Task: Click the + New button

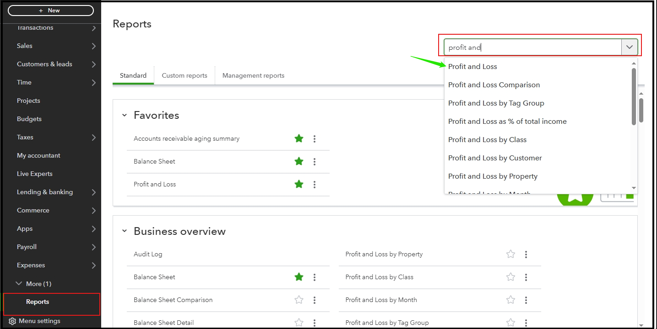Action: tap(50, 10)
